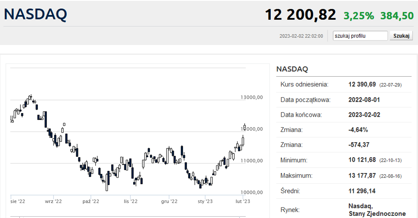
Task: Click the maximum date (22-08-16)
Action: pos(390,176)
